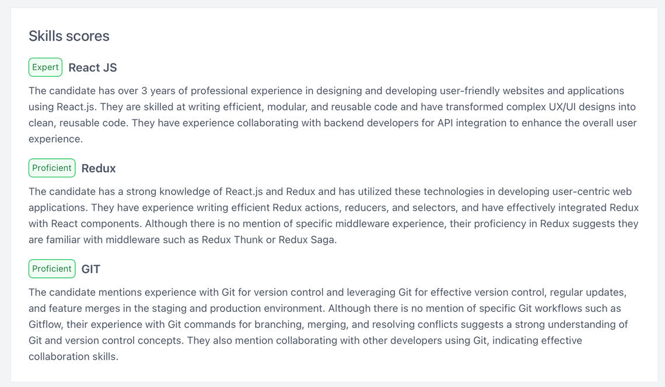The image size is (665, 387).
Task: Click the Skills scores heading
Action: [69, 36]
